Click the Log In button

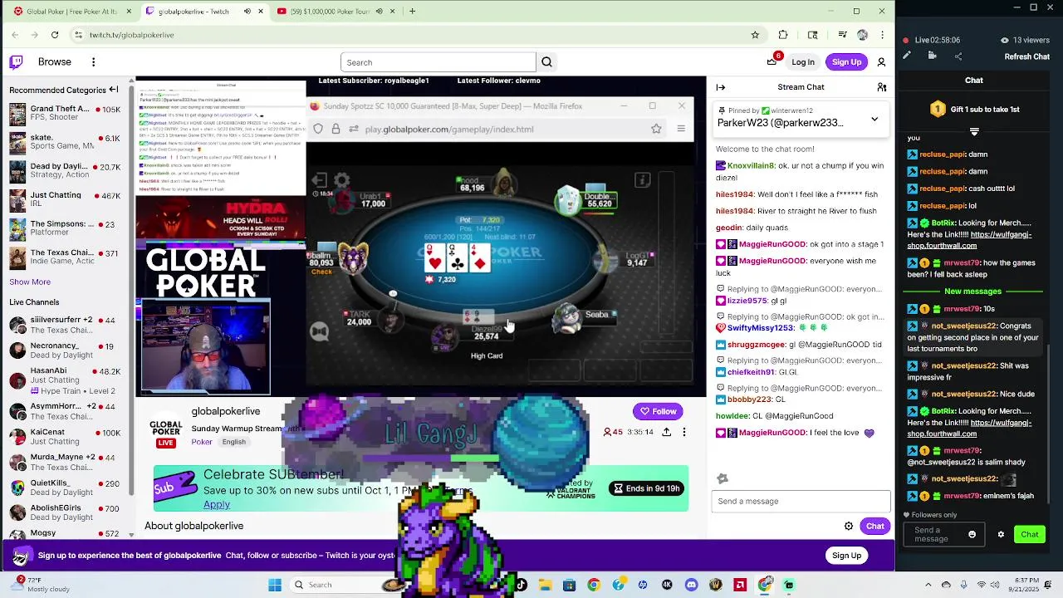click(x=803, y=62)
